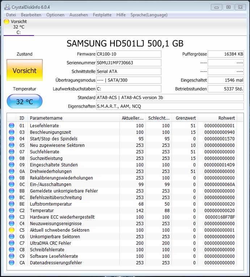This screenshot has height=277, width=250.
Task: Click raw value 0000016BF7BF in Hardware ECC row
Action: [220, 217]
